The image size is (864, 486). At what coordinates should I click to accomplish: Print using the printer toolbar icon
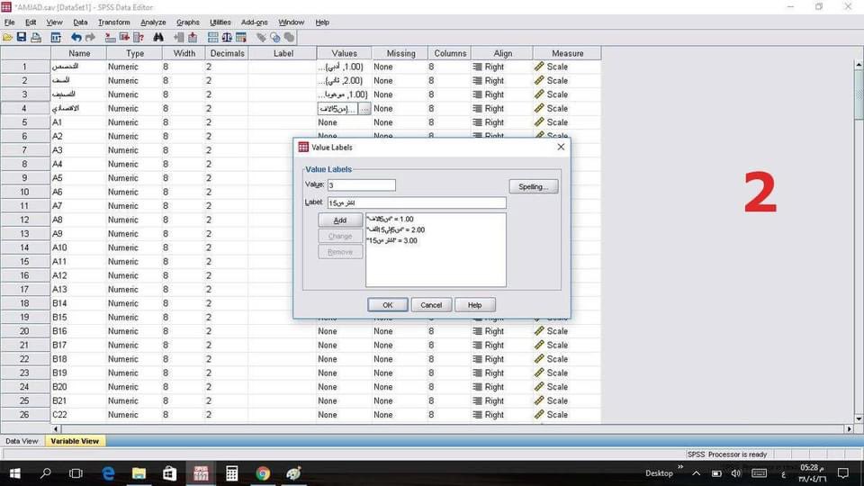[36, 38]
